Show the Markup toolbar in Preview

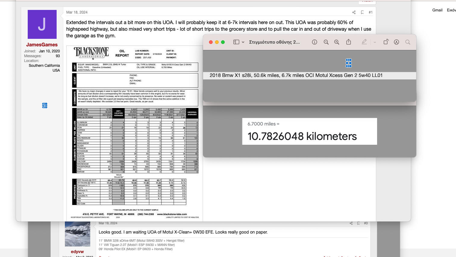(x=396, y=42)
